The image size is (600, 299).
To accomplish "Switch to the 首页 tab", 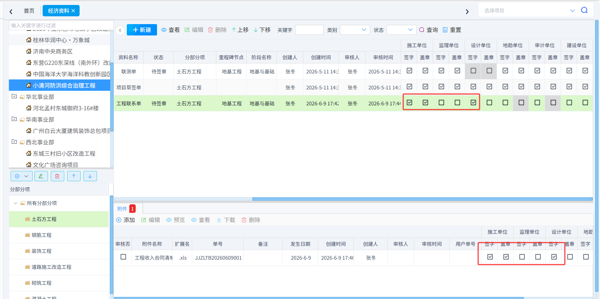I will (x=29, y=11).
